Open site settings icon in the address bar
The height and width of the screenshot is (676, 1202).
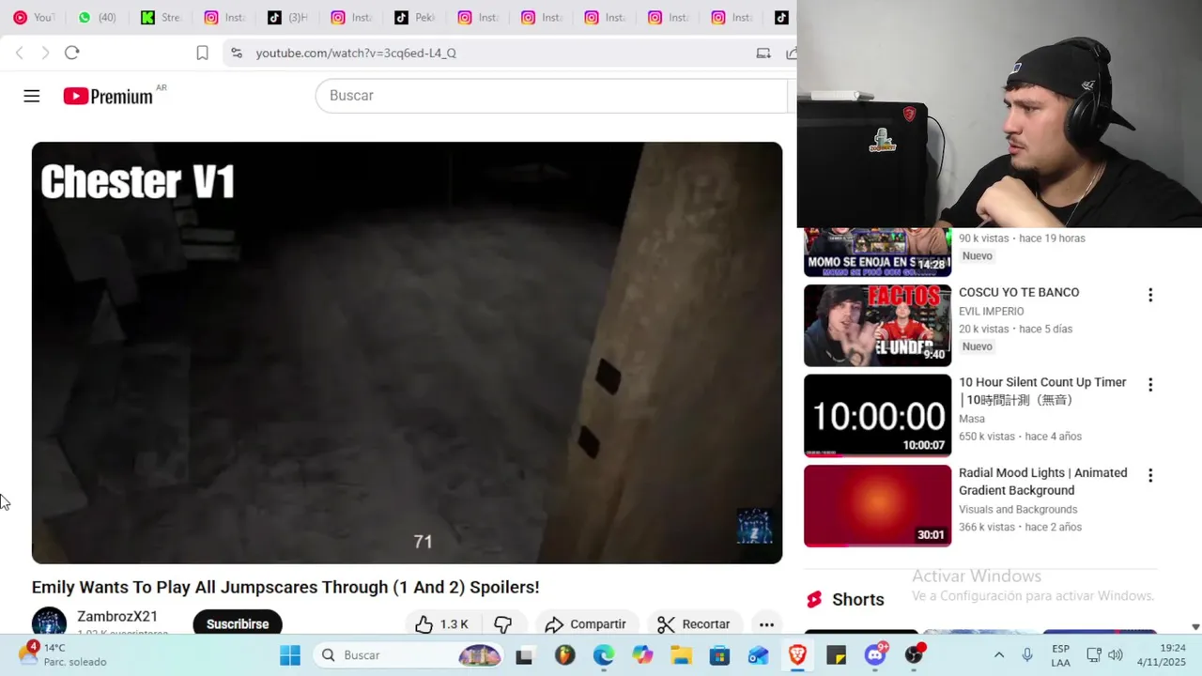tap(237, 53)
